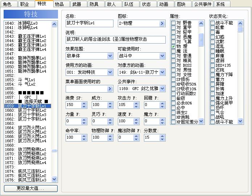Open the 使用方的动画 dropdown
Screen dimensions: 252x196
(x=110, y=72)
